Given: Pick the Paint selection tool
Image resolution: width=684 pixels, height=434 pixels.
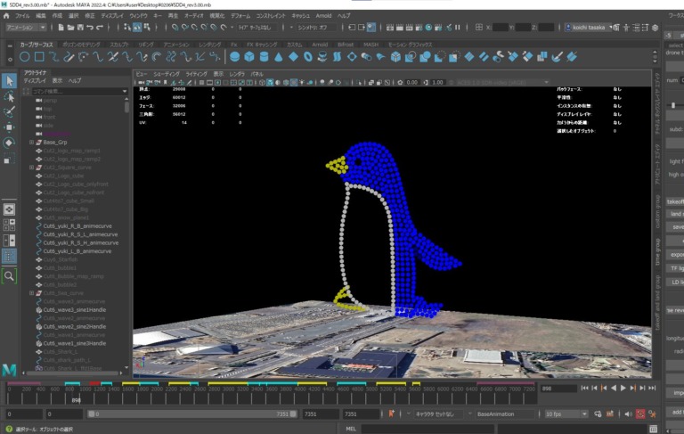Looking at the screenshot, I should [x=9, y=111].
